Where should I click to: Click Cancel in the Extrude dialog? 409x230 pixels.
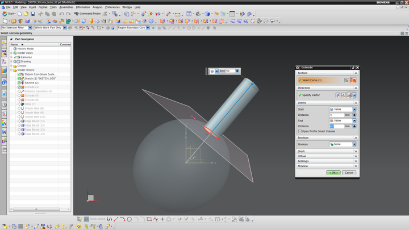tap(349, 173)
